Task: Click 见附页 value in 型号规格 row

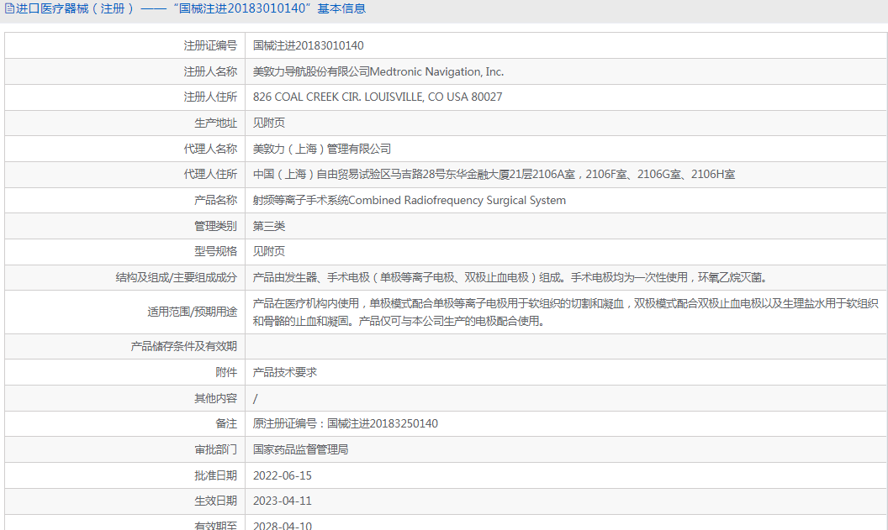Action: click(x=269, y=251)
